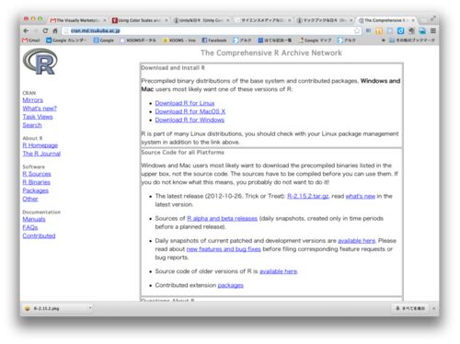Viewport: 460px width, 344px height.
Task: Download the R-2.15.2.tar.gz source
Action: pos(308,196)
